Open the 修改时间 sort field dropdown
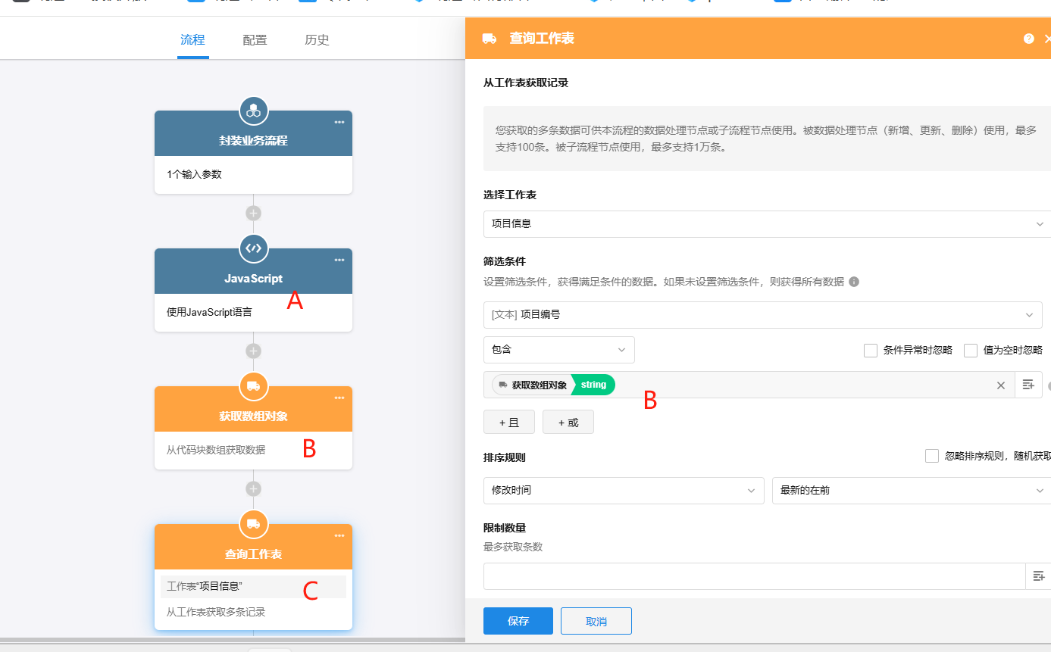 coord(623,491)
